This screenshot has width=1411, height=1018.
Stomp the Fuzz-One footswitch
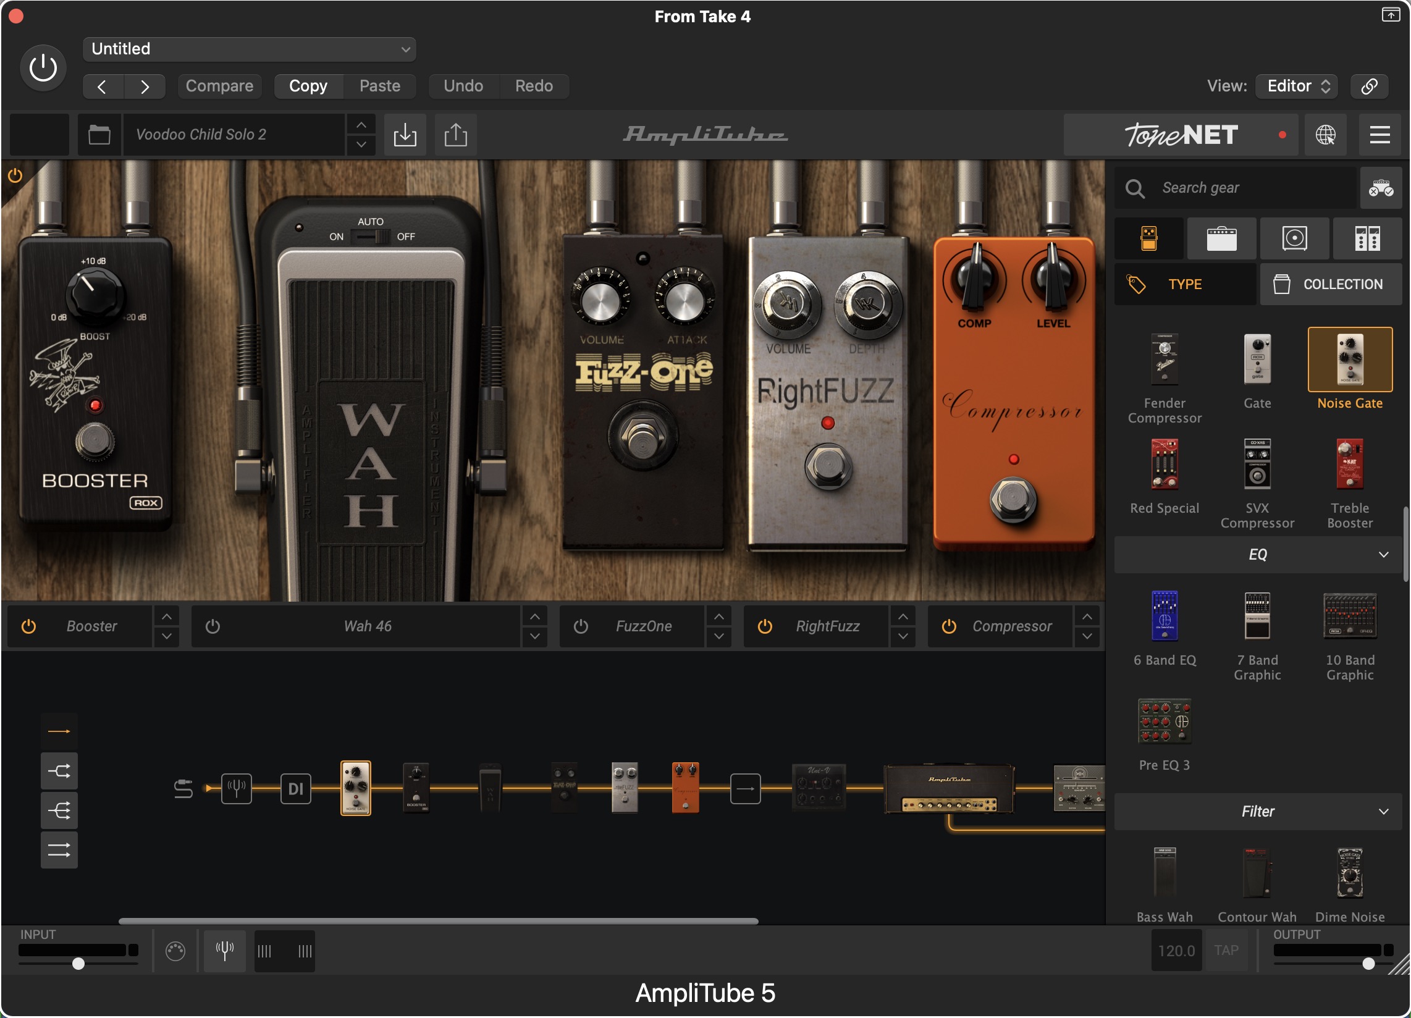coord(642,435)
